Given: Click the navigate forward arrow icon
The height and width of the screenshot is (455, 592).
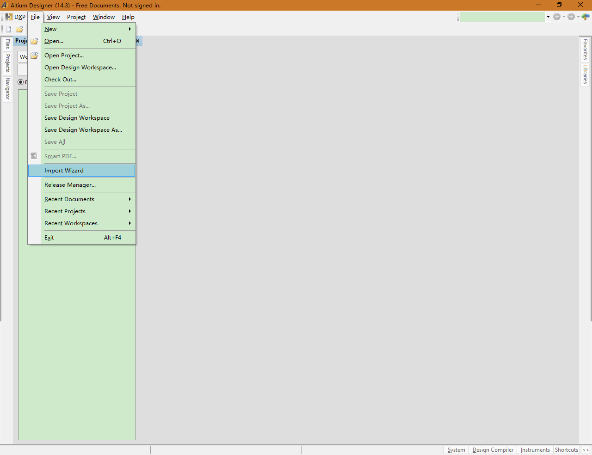Looking at the screenshot, I should [x=571, y=17].
